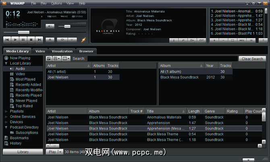This screenshot has width=270, height=162.
Task: Toggle shuffle mode
Action: click(x=62, y=40)
